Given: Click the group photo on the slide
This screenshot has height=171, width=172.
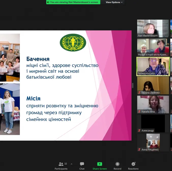Looking at the screenshot, I should 10,58.
